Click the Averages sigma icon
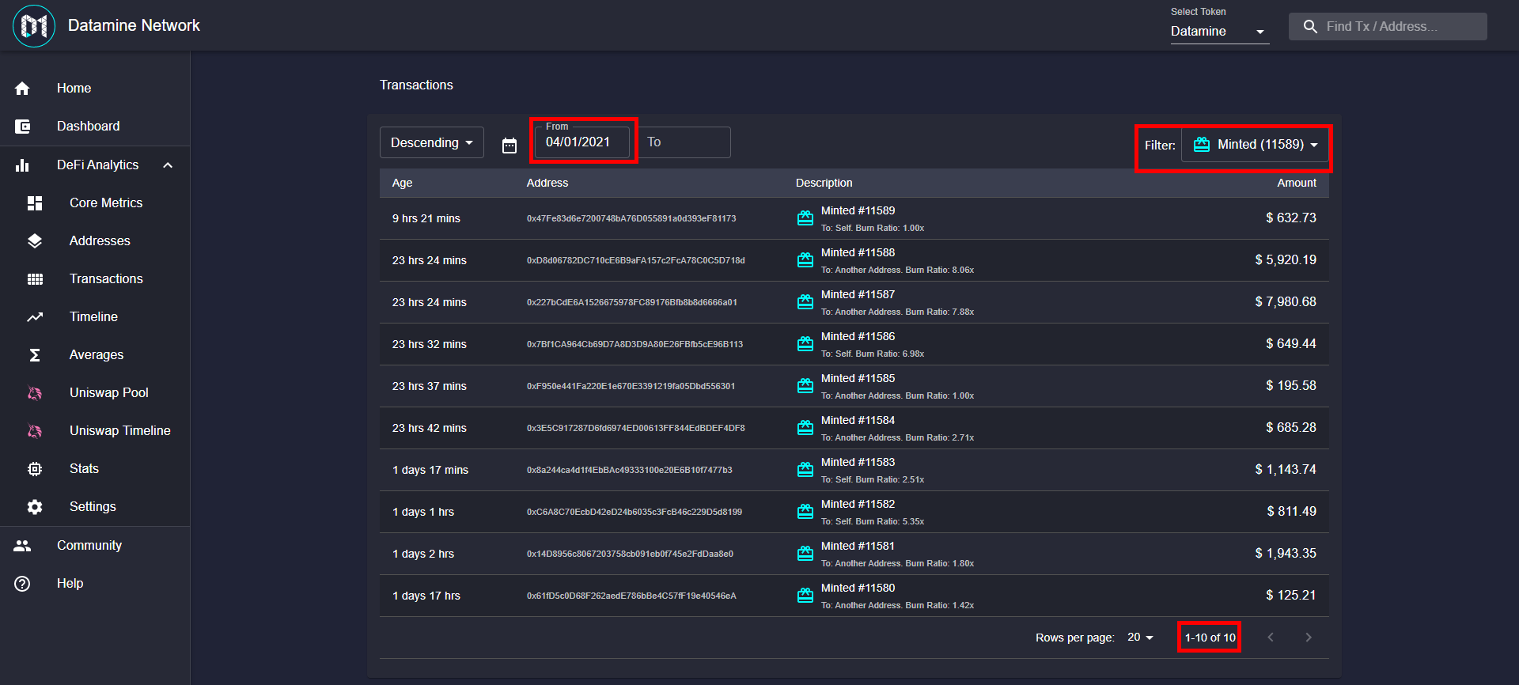 [x=35, y=355]
